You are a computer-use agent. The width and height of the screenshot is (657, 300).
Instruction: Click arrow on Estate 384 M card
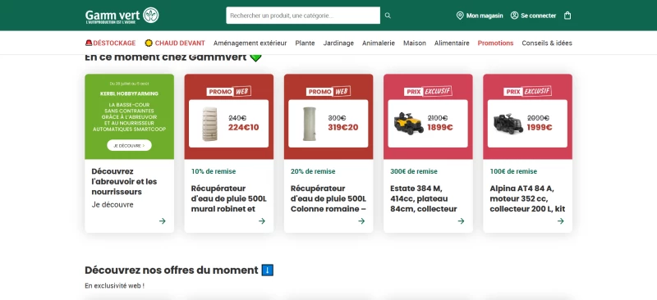pyautogui.click(x=461, y=221)
